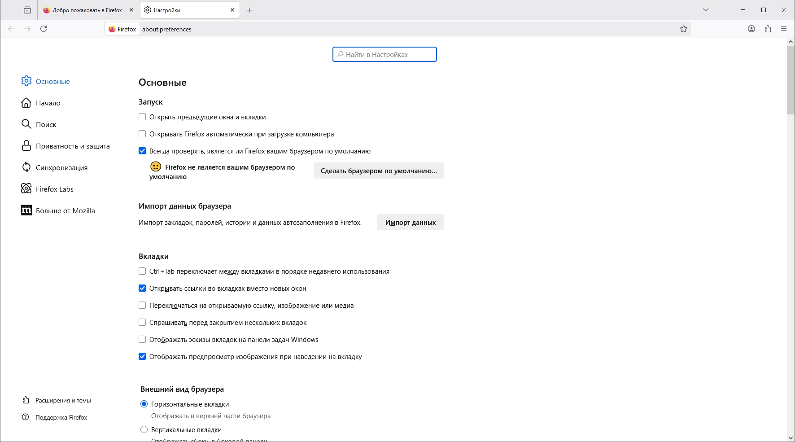Viewport: 795px width, 442px height.
Task: Enable the Ctrl+Tab recent order checkbox
Action: tap(142, 271)
